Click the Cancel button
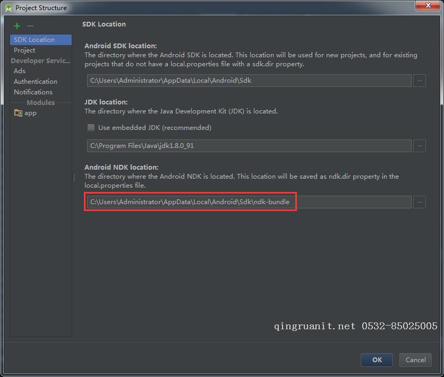Image resolution: width=444 pixels, height=377 pixels. [415, 360]
